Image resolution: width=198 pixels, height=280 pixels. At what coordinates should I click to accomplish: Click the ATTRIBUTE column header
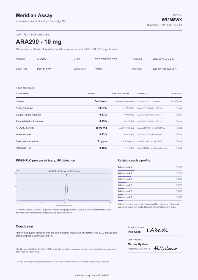22,94
